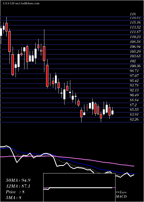Click the 110.23 price axis label

pyautogui.click(x=135, y=37)
